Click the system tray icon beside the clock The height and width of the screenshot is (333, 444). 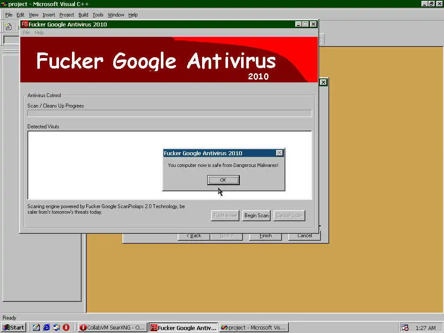[x=405, y=328]
